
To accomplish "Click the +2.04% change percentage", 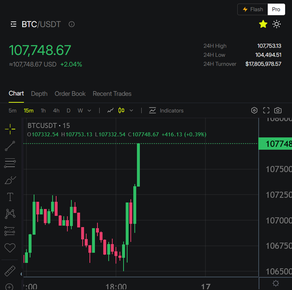I will point(71,64).
